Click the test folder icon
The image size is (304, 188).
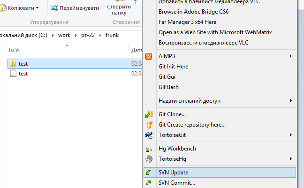(13, 64)
